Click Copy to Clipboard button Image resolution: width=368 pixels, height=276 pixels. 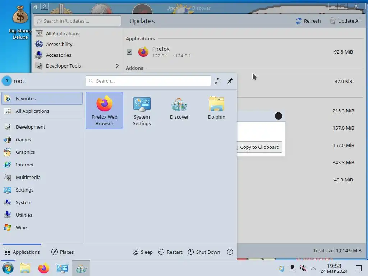(x=259, y=147)
